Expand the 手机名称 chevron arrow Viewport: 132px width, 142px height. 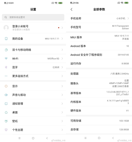[128, 18]
